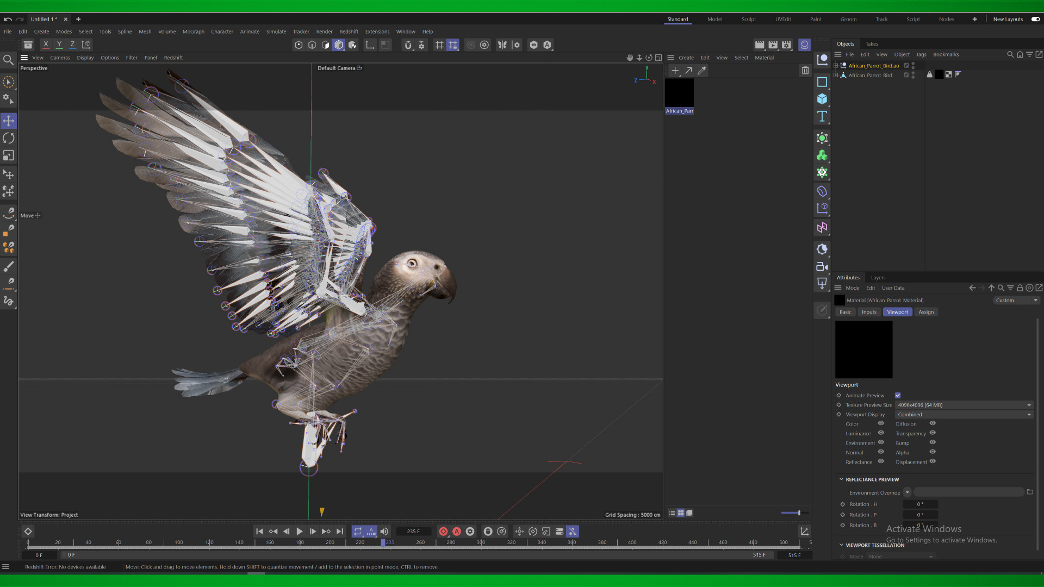The width and height of the screenshot is (1044, 587).
Task: Toggle timeline sound speaker icon
Action: [384, 531]
